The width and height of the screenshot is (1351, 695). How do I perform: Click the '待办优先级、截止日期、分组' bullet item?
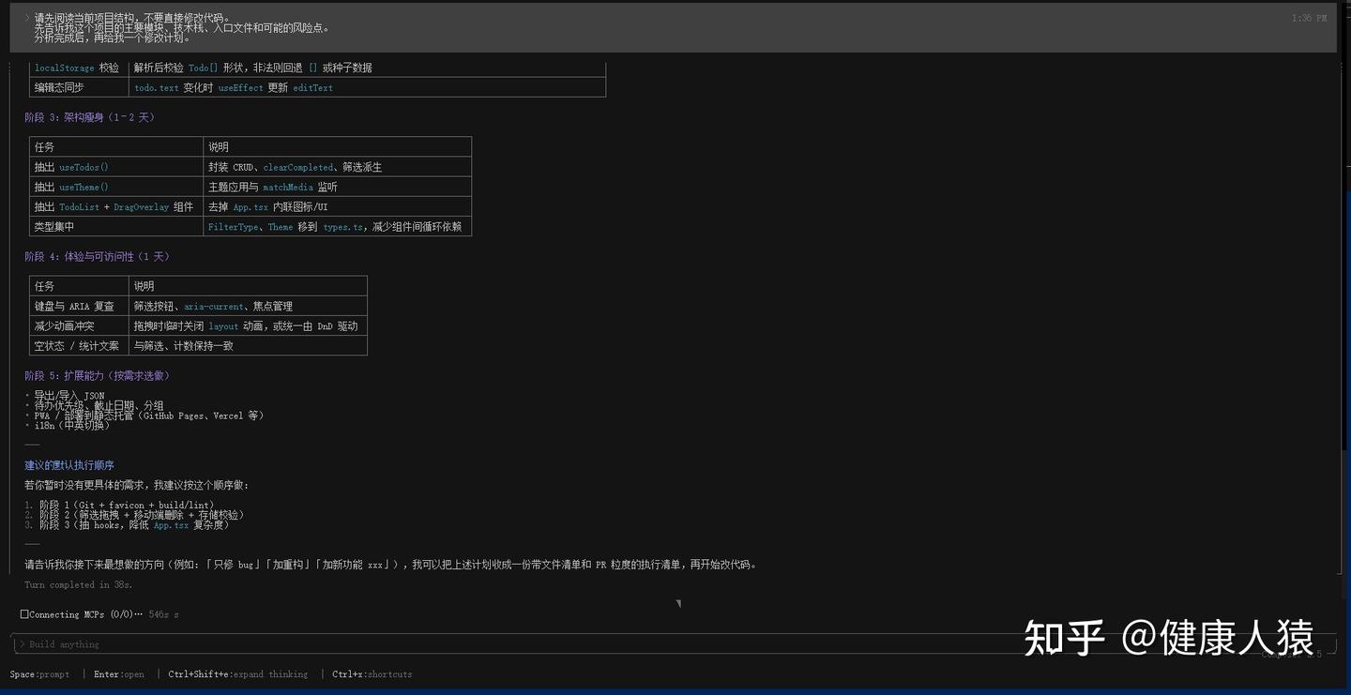(99, 405)
